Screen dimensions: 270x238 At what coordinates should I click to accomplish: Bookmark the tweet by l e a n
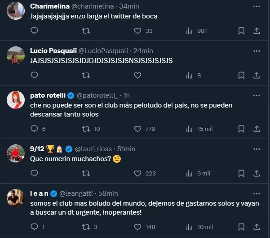click(x=241, y=227)
